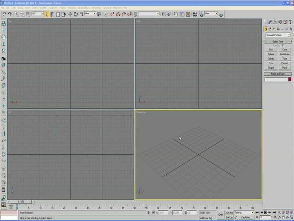
Task: Open the object color swatch
Action: point(290,79)
